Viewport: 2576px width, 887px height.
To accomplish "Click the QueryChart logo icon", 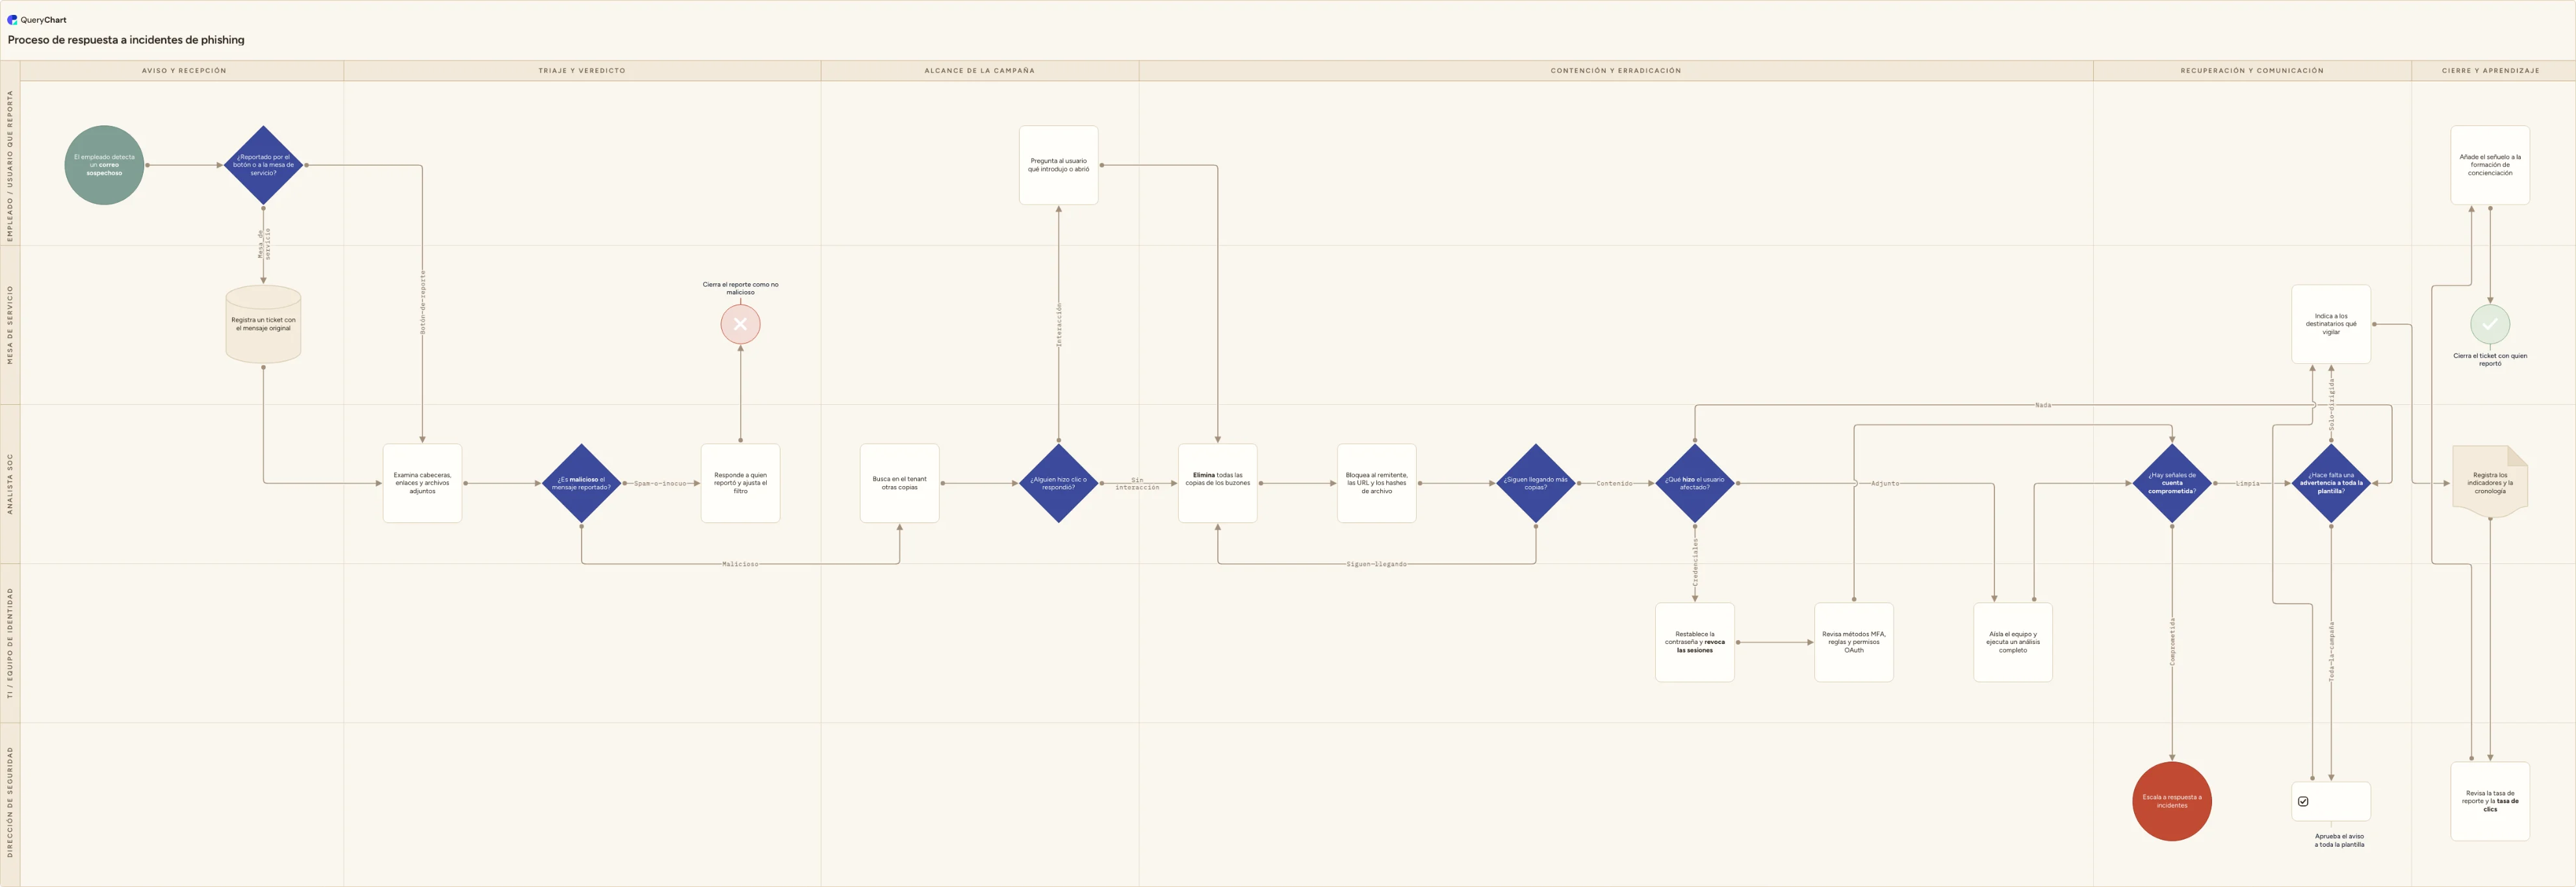I will point(12,20).
